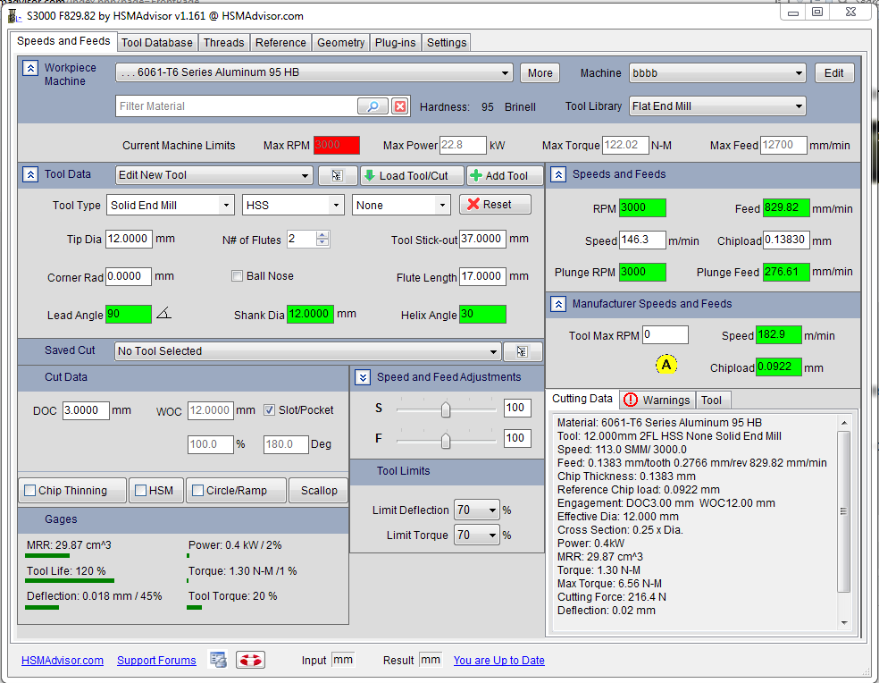Click the magnifier search icon in material filter
This screenshot has height=683, width=879.
click(373, 106)
